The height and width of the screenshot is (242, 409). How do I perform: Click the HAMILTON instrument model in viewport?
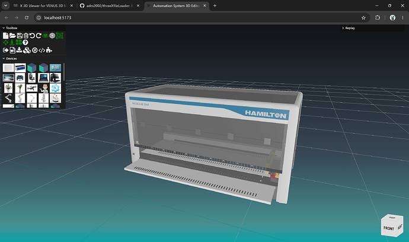point(213,144)
